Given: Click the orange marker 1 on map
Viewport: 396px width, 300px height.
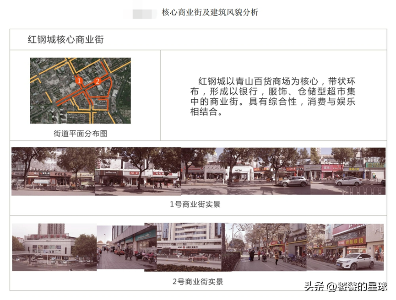Looking at the screenshot, I should pyautogui.click(x=79, y=80).
